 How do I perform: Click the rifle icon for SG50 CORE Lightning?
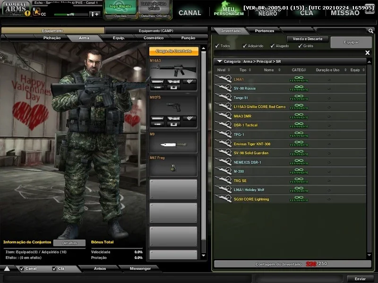pyautogui.click(x=223, y=199)
